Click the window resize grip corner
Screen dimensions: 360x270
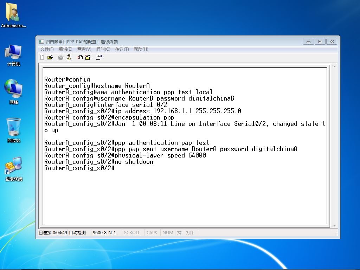(336, 234)
